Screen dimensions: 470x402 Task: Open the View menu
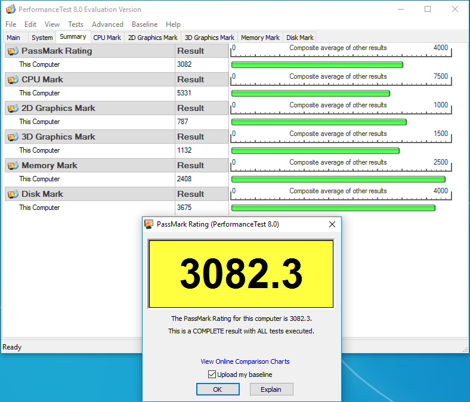[52, 24]
